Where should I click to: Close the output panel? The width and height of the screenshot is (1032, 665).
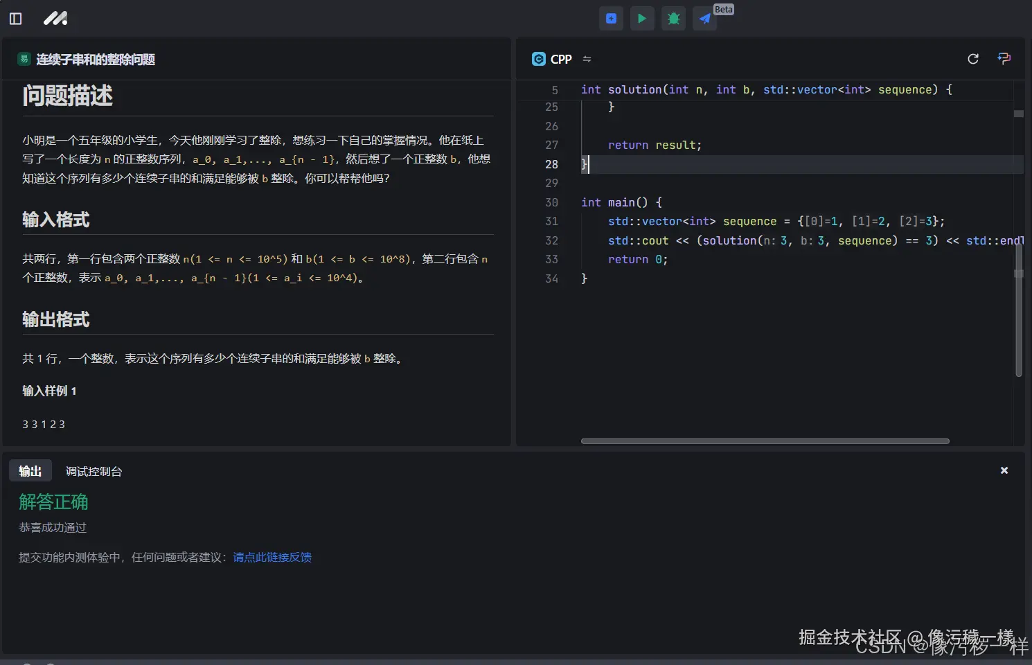[x=1004, y=470]
